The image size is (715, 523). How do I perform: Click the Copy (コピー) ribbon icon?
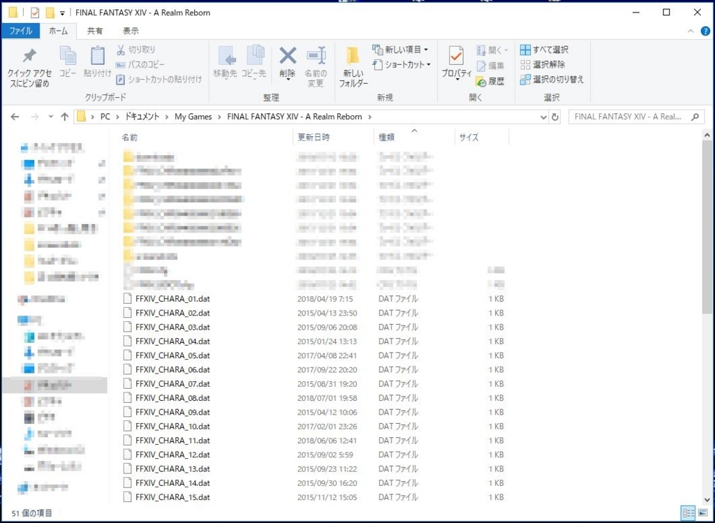click(68, 61)
